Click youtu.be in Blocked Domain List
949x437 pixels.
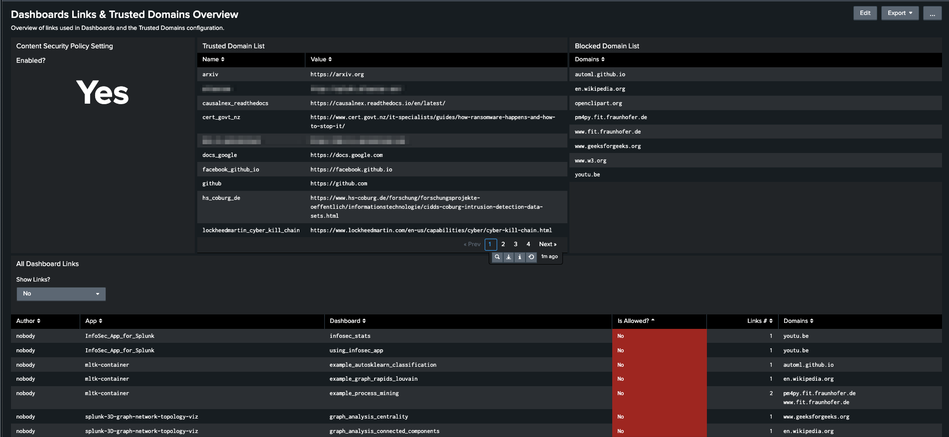click(587, 174)
